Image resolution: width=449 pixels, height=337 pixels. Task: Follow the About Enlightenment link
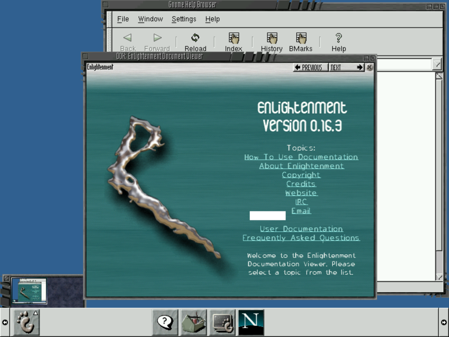point(302,166)
